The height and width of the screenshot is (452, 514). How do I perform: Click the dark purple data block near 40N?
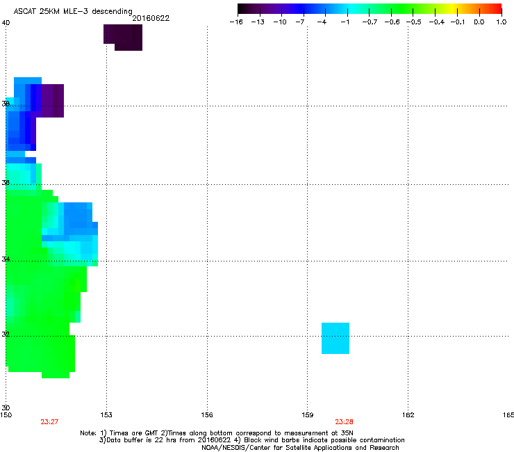pos(123,37)
